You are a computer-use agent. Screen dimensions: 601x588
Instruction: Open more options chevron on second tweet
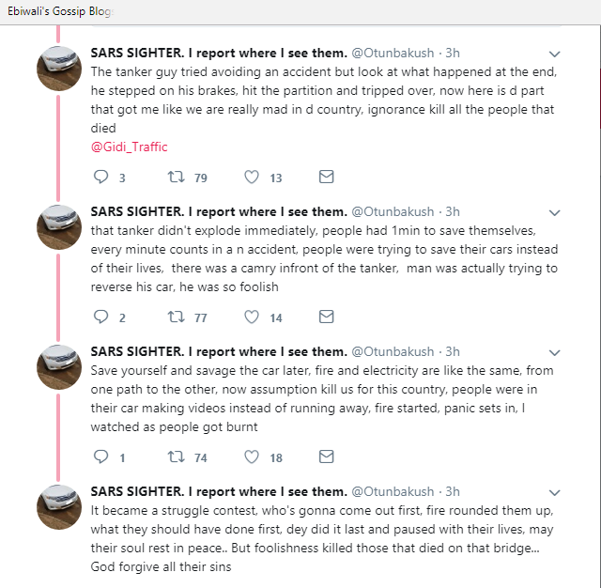(x=554, y=212)
